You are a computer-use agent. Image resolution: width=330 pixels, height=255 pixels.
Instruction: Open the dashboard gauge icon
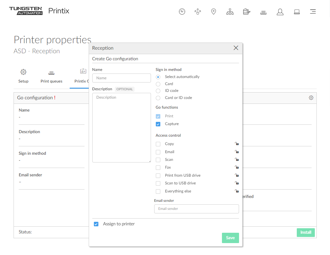pyautogui.click(x=182, y=12)
